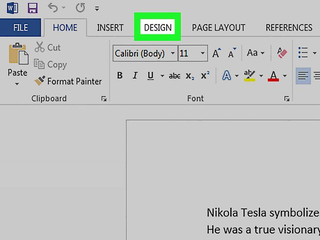
Task: Click the Paste clipboard icon
Action: [18, 55]
